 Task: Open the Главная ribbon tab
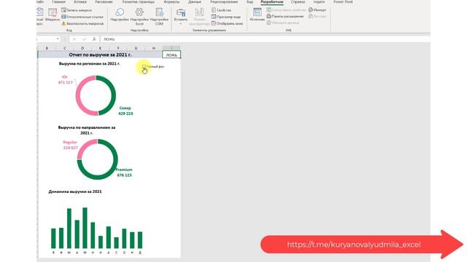pyautogui.click(x=58, y=2)
